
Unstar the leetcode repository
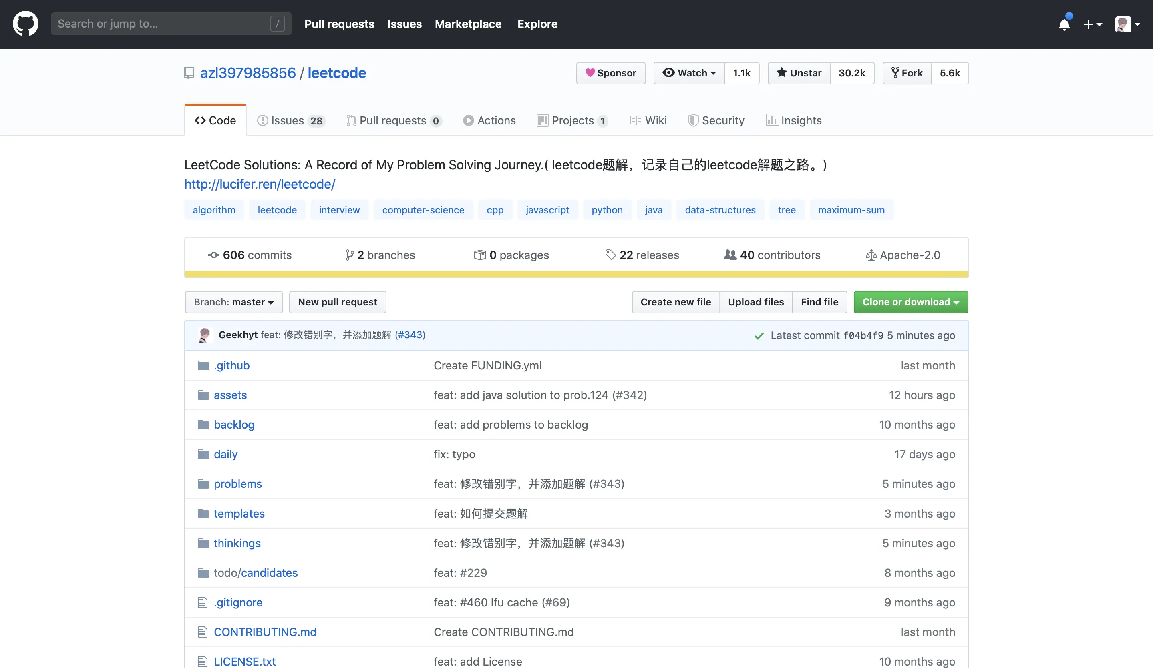[x=799, y=73]
